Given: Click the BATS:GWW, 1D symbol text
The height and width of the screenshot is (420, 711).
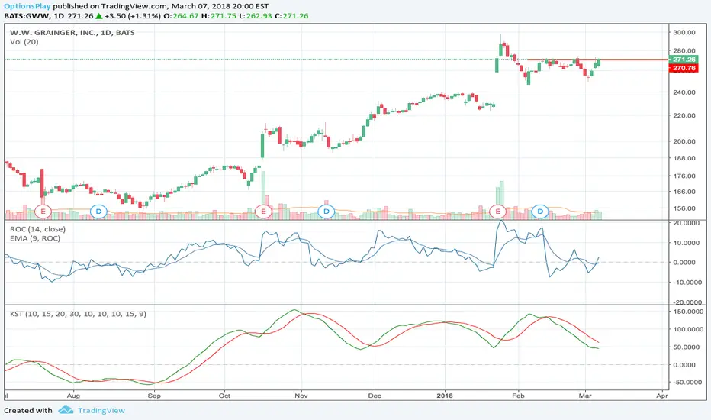Looking at the screenshot, I should click(34, 16).
